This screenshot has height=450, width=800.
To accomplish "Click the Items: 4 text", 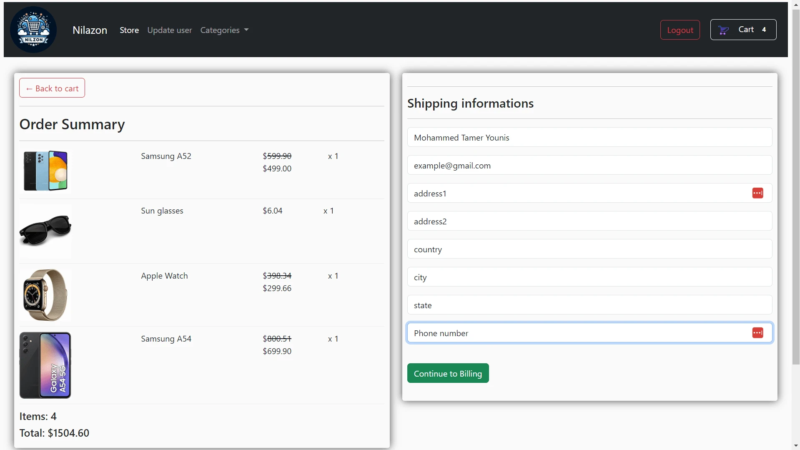I will (x=38, y=416).
